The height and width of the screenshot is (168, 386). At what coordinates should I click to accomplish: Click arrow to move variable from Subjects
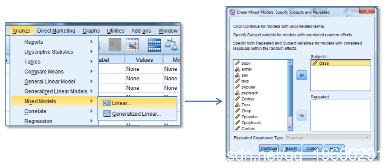coord(302,75)
